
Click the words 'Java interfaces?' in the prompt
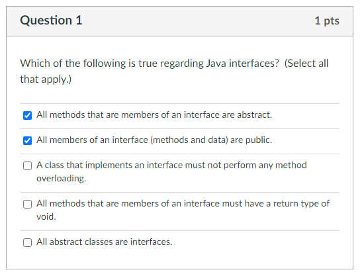[x=242, y=64]
